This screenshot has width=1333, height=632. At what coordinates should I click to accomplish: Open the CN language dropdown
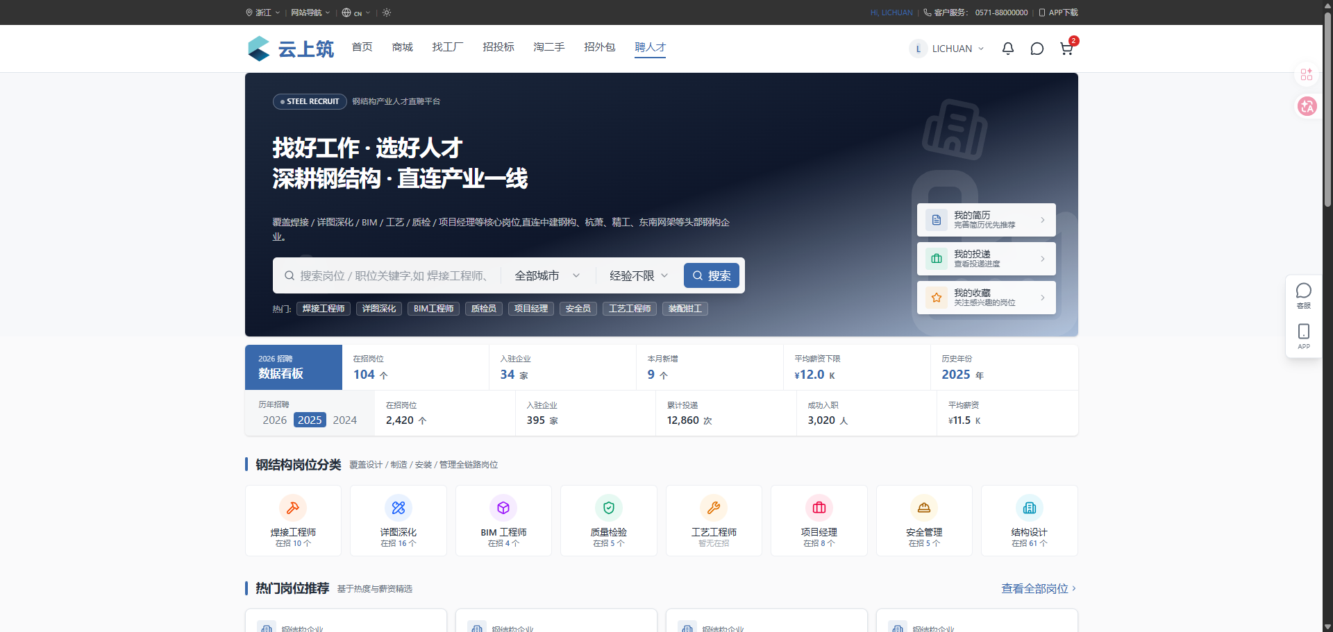point(356,12)
